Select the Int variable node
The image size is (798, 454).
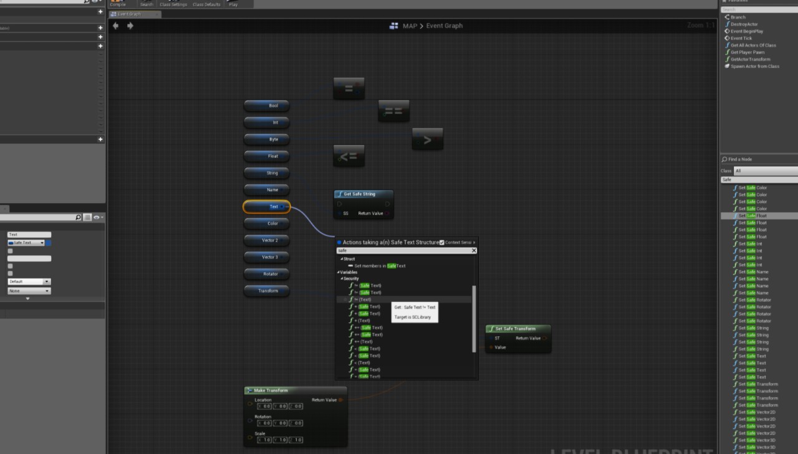[x=267, y=122]
